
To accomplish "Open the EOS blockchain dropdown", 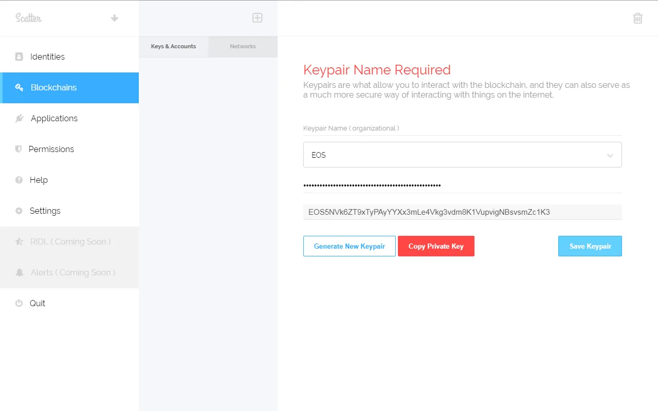I will 463,155.
